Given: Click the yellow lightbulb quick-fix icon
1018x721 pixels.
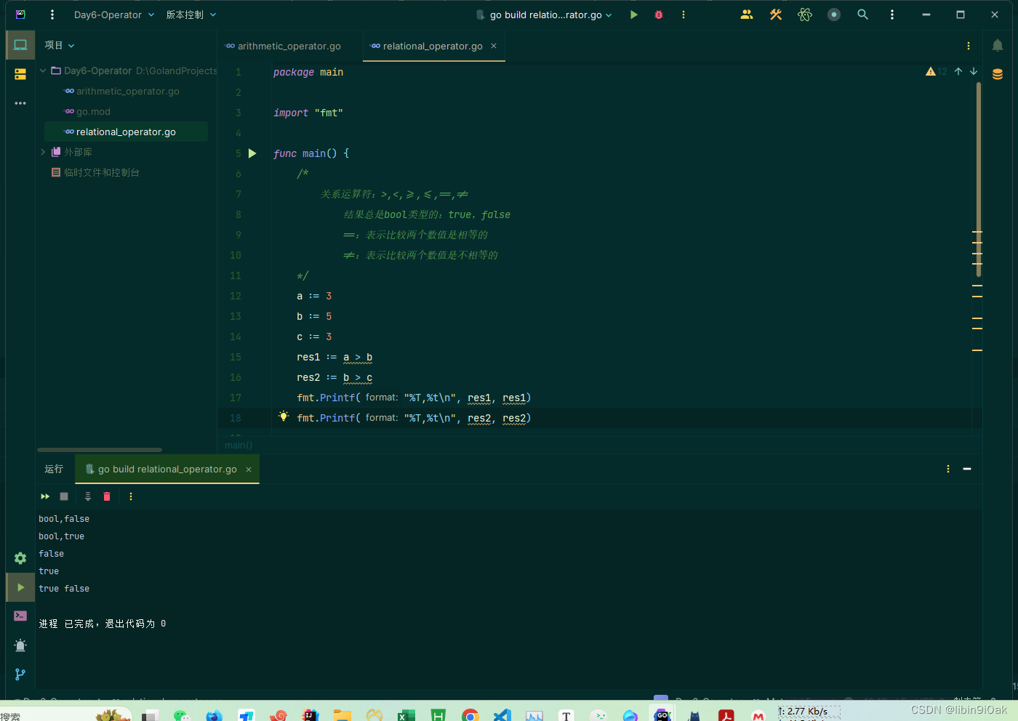Looking at the screenshot, I should pos(284,416).
